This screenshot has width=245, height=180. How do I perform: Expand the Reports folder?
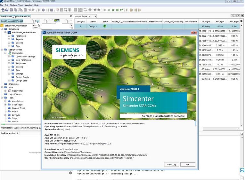pos(9,39)
